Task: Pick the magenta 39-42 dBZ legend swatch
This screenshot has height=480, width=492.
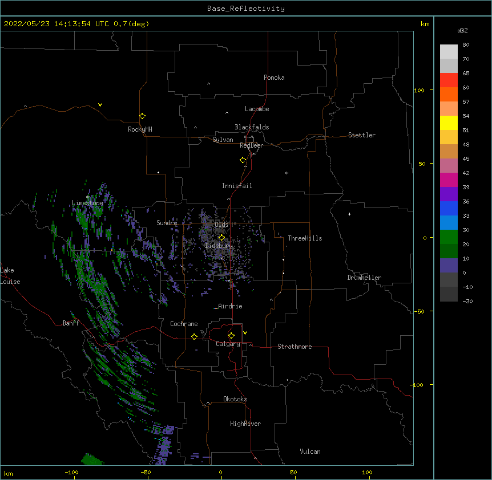Action: click(449, 180)
